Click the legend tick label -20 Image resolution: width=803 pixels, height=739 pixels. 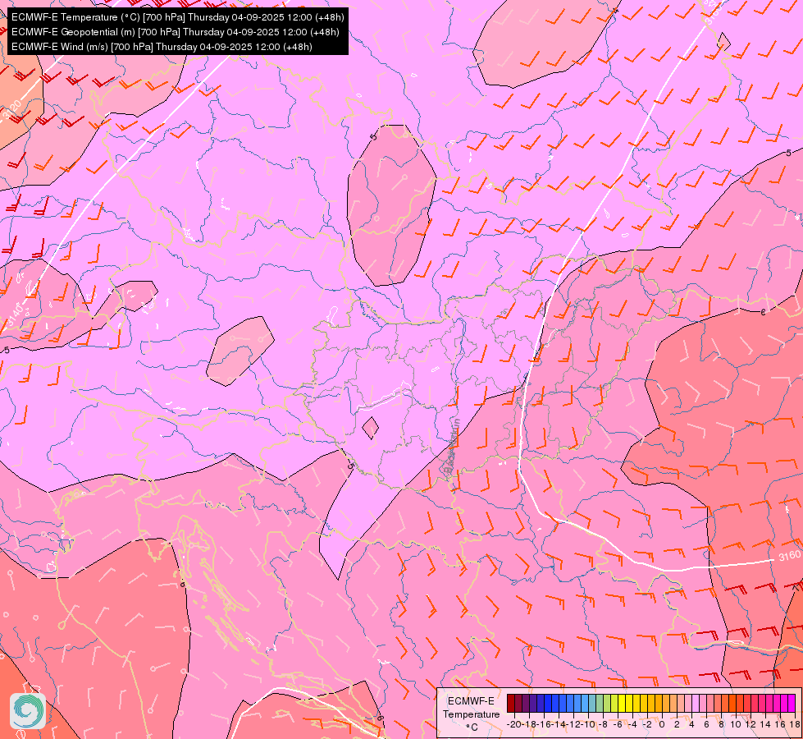coord(514,724)
